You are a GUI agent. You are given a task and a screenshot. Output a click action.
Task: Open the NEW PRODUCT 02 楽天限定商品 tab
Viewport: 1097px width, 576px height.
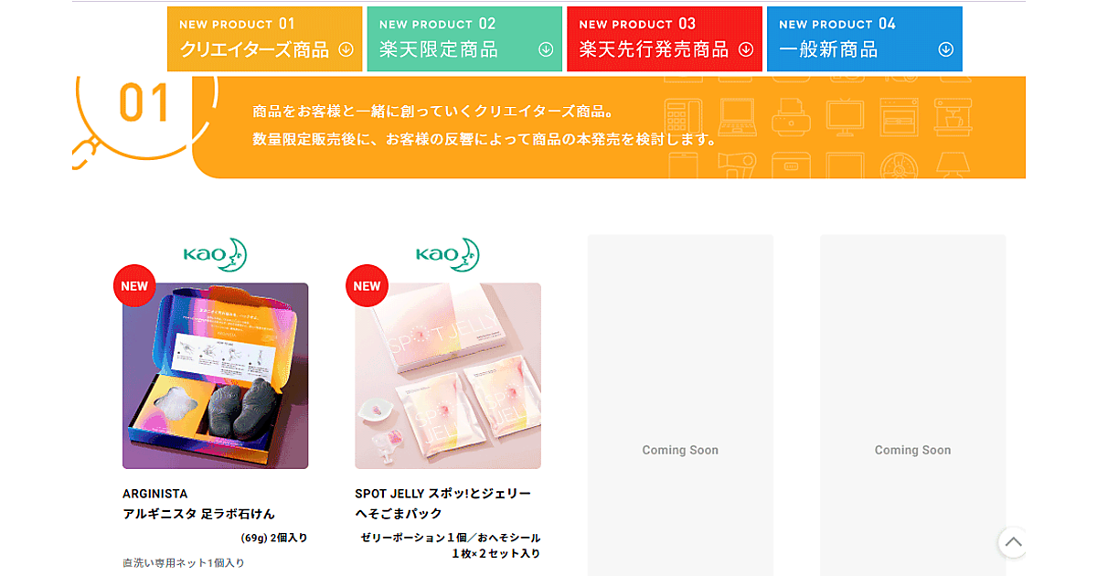coord(464,39)
